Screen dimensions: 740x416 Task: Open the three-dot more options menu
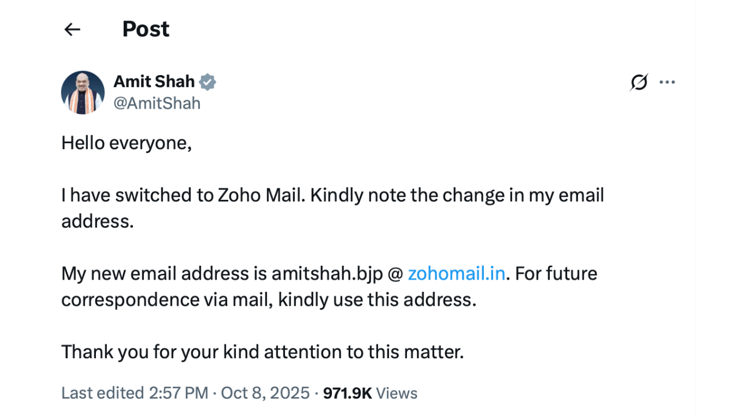tap(667, 83)
